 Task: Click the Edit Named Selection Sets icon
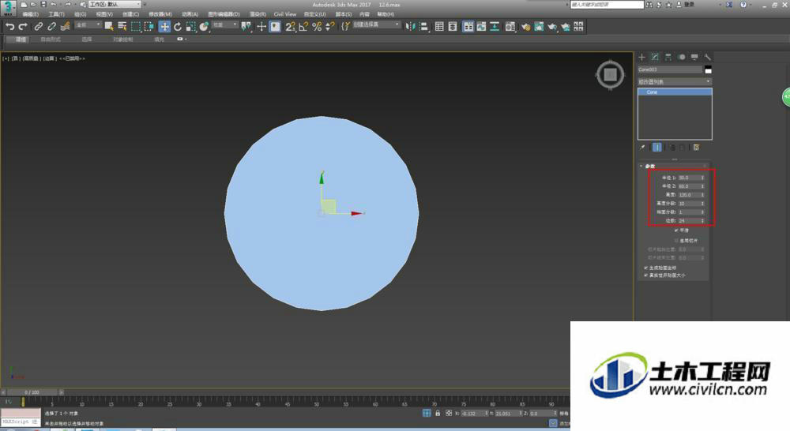(x=345, y=27)
